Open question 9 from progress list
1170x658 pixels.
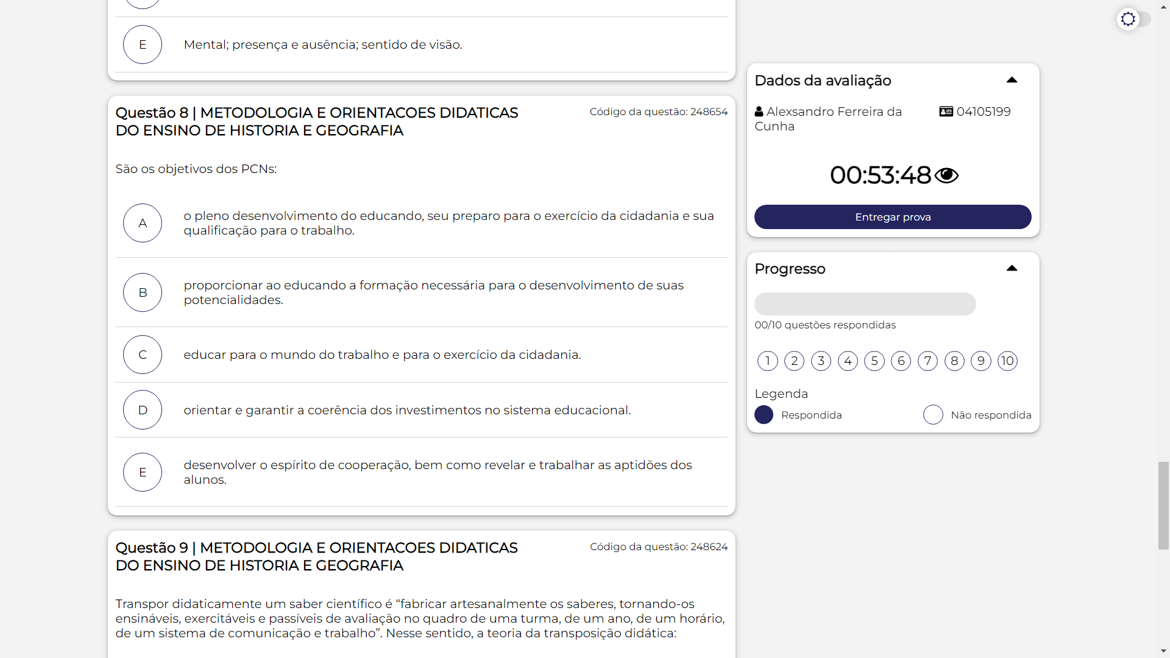pyautogui.click(x=981, y=361)
